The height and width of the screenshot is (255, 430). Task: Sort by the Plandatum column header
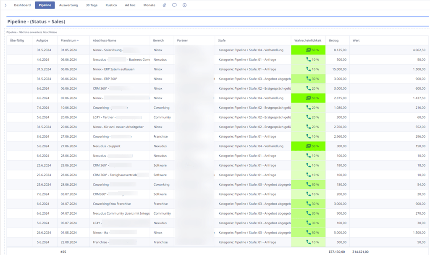[x=69, y=40]
